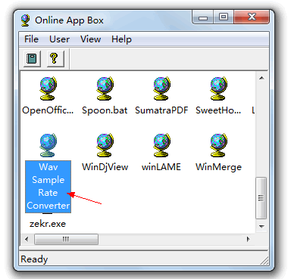The image size is (291, 279).
Task: Select the WinMerge globe icon
Action: 218,145
